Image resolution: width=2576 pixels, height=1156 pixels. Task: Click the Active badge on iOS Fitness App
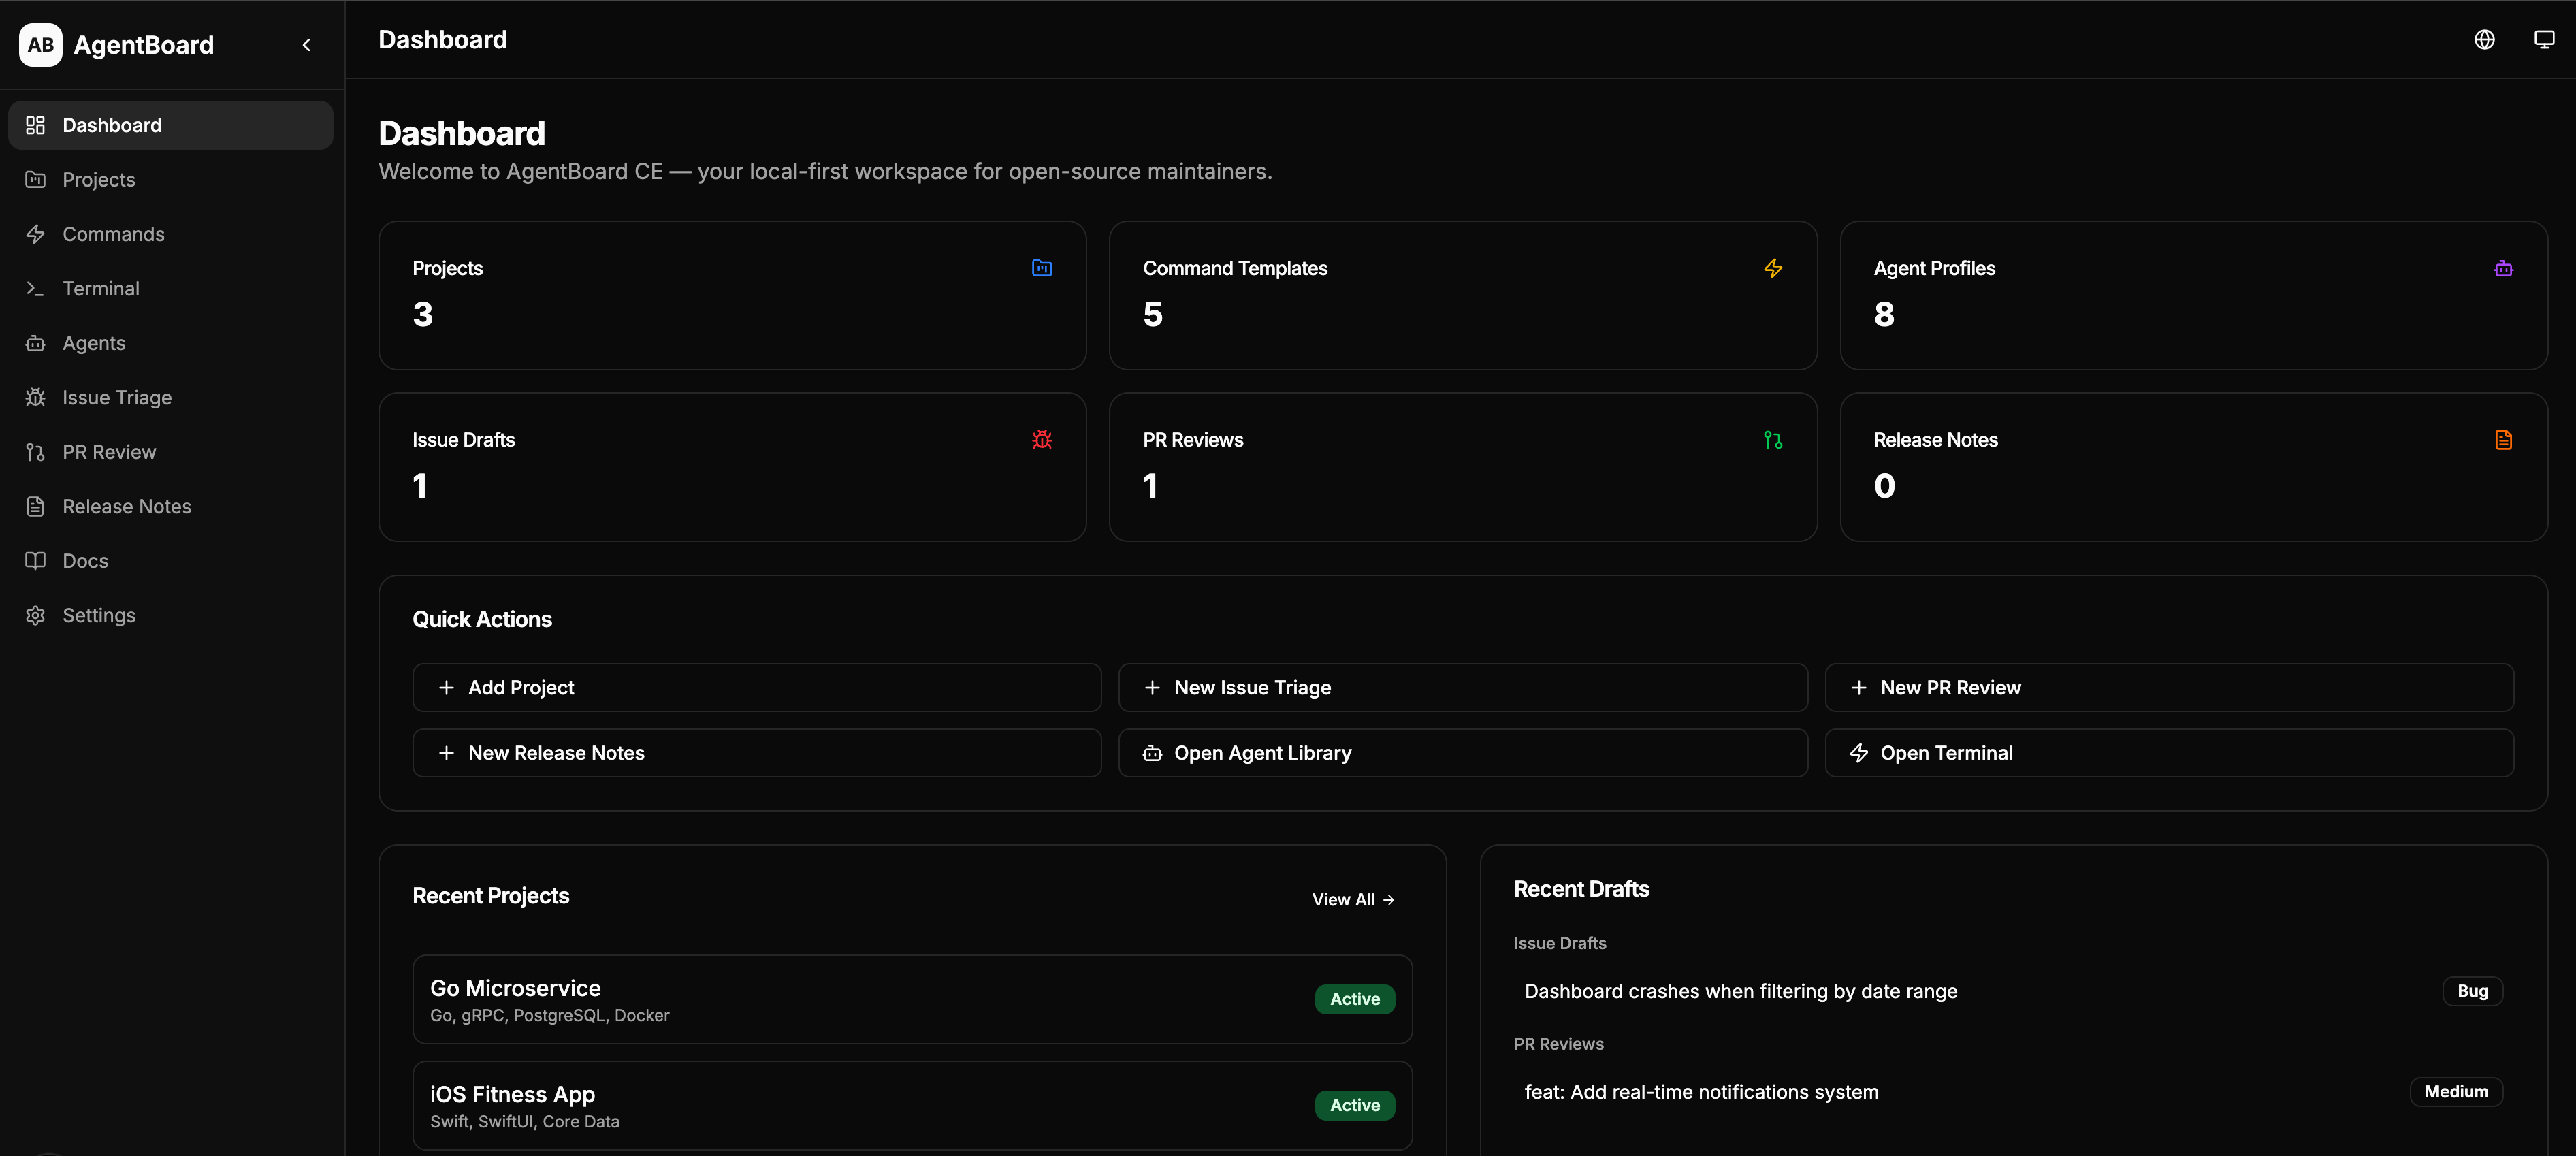pos(1354,1105)
